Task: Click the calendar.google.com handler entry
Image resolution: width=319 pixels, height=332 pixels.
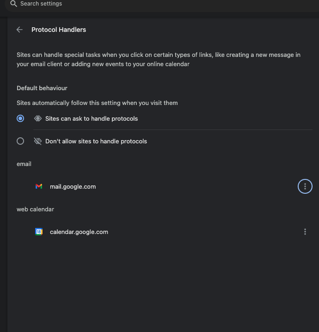Action: tap(79, 232)
